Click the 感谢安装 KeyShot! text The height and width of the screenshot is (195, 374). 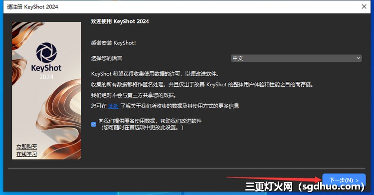[x=113, y=43]
